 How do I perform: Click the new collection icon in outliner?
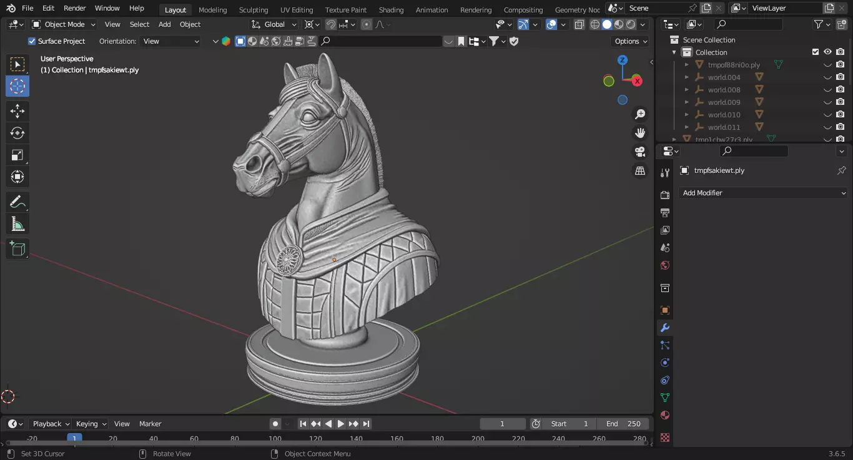pyautogui.click(x=841, y=24)
